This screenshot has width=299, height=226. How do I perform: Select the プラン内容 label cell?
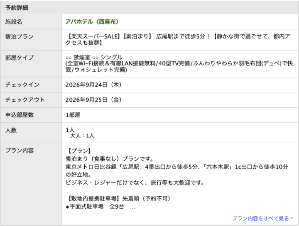click(31, 184)
